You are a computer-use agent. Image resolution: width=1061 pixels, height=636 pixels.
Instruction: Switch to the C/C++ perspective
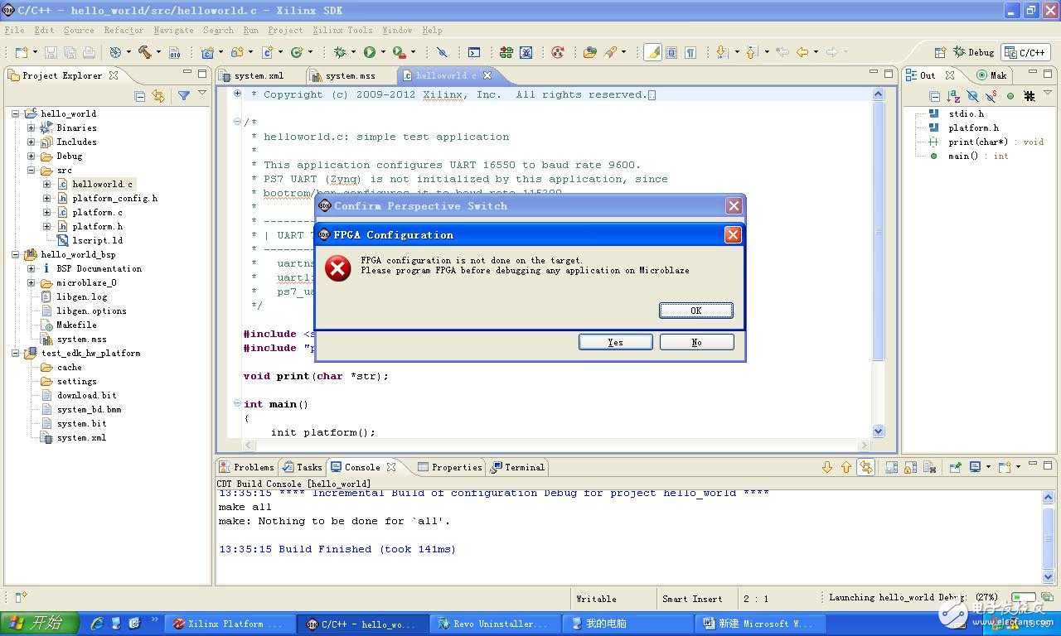(x=1025, y=52)
